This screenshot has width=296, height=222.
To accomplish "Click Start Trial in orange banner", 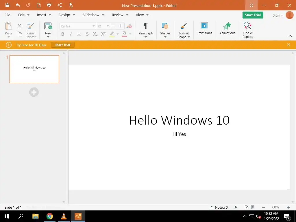I will (63, 45).
